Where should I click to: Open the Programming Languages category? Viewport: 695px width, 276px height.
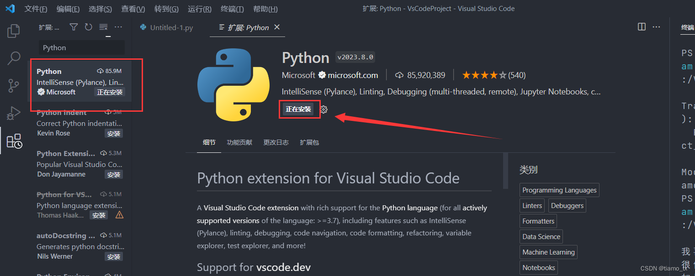(559, 190)
